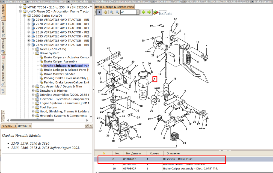The width and height of the screenshot is (273, 173).
Task: Open the Engine Systems - Cummins QSM11 folder
Action: click(x=64, y=103)
